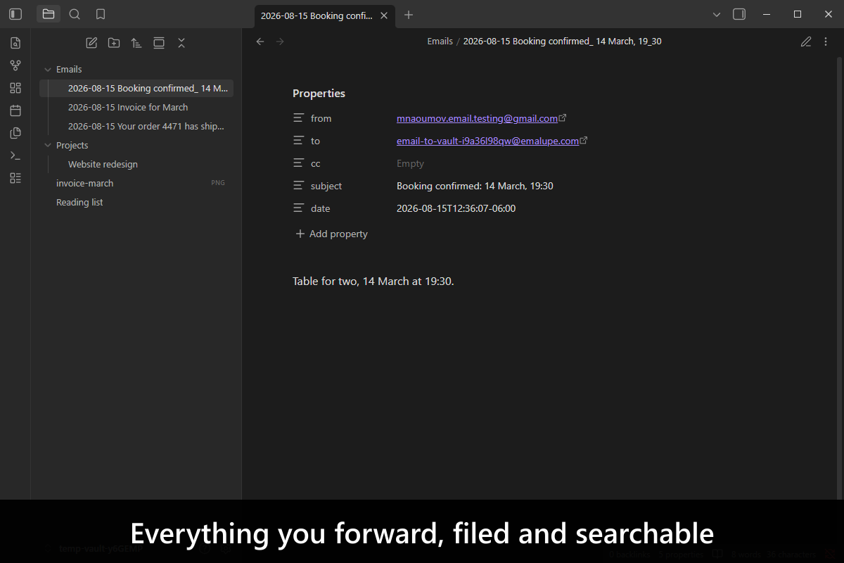This screenshot has height=563, width=844.
Task: Collapse the Projects folder chevron
Action: pos(48,146)
